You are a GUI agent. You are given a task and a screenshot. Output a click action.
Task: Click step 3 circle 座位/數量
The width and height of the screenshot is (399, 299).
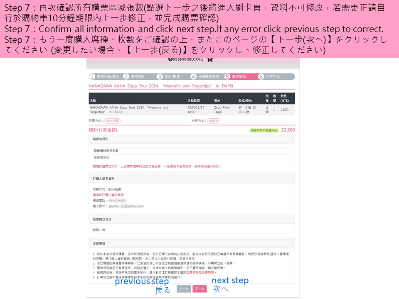160,77
